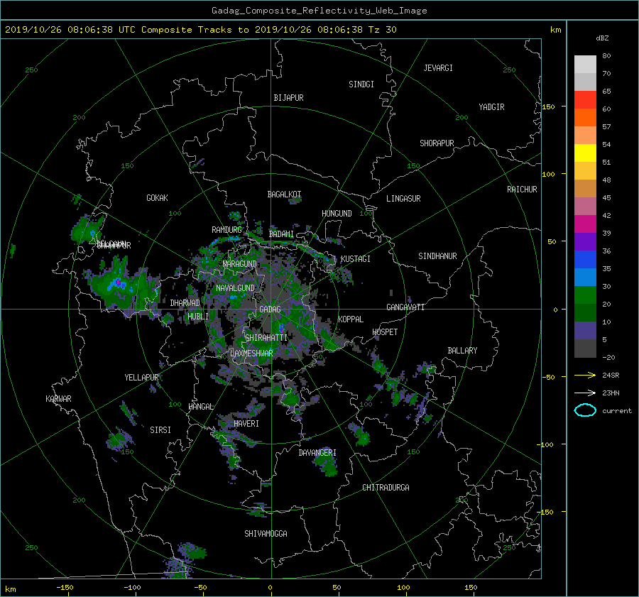639x597 pixels.
Task: Click the BADAMI city label
Action: (281, 234)
